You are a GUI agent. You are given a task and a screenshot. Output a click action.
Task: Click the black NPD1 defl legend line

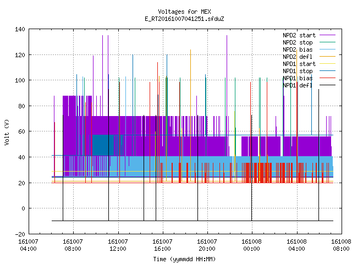pyautogui.click(x=328, y=85)
